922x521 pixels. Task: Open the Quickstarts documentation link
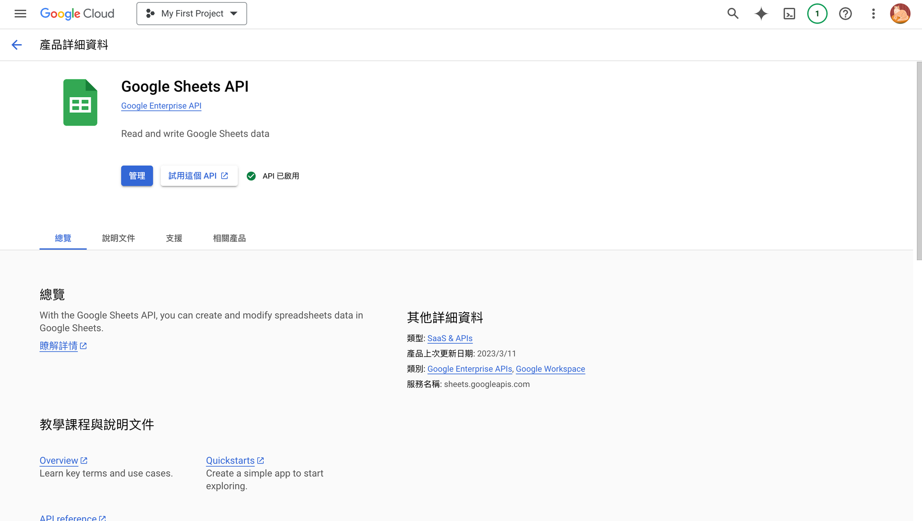click(230, 461)
